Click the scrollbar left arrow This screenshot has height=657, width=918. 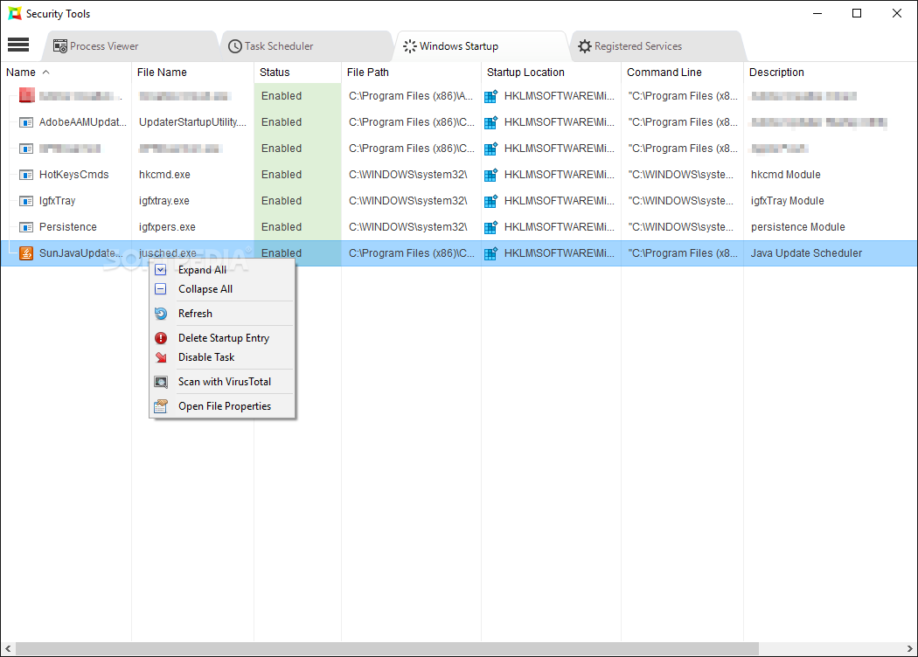click(x=8, y=649)
